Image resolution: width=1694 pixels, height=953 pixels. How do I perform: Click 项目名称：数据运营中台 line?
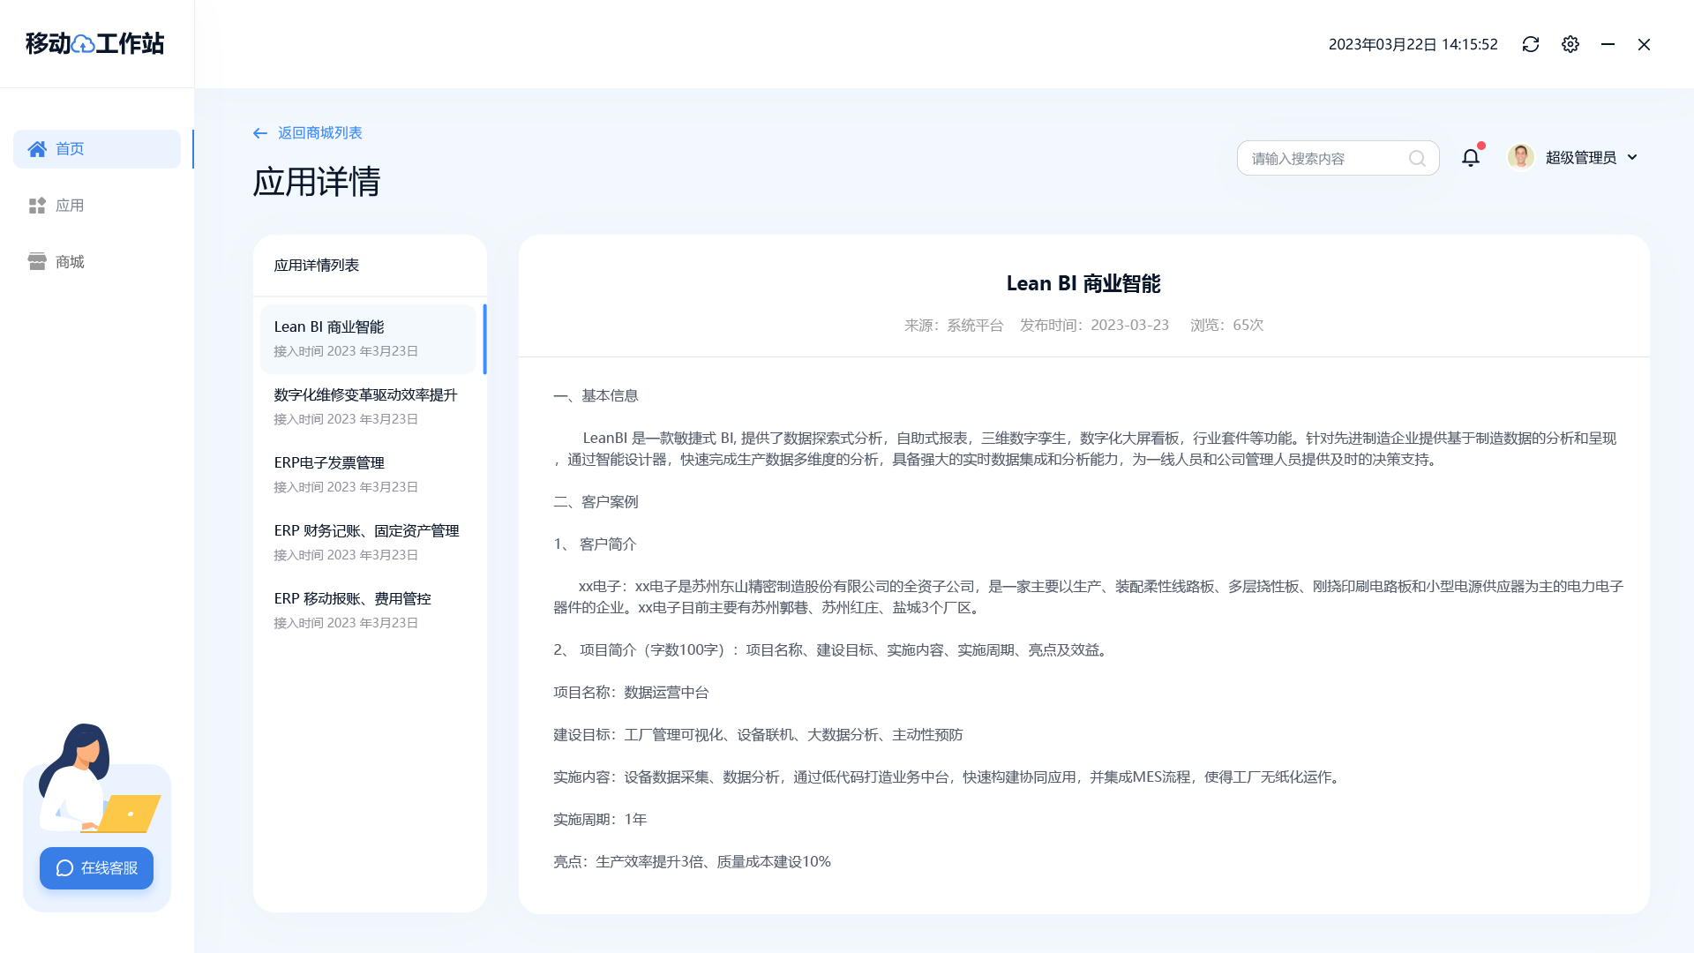631,693
